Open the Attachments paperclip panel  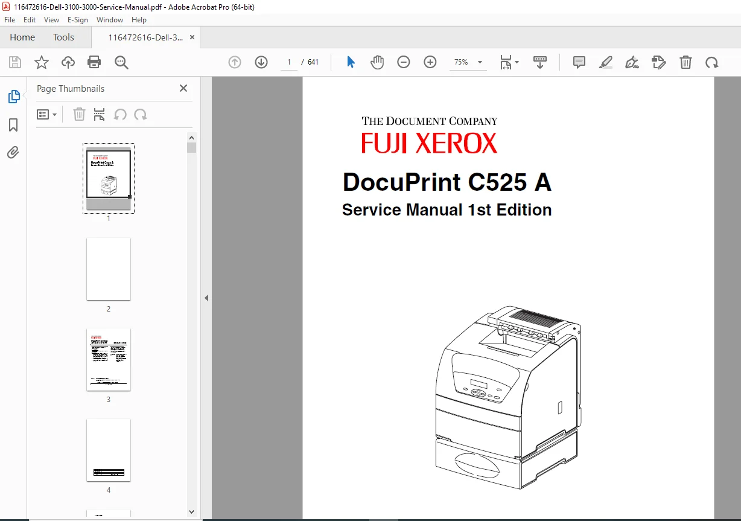coord(13,152)
